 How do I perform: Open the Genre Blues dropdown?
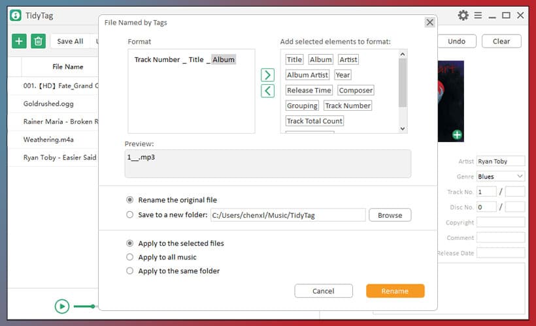[501, 177]
